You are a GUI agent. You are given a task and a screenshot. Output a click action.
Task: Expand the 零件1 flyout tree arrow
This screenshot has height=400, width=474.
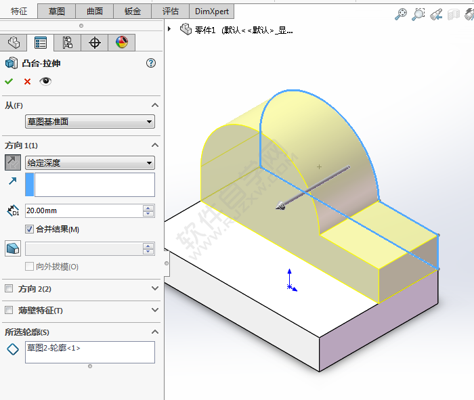[169, 29]
